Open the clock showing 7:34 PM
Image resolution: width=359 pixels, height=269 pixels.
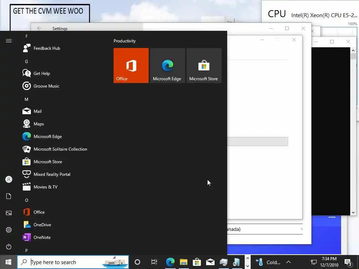[x=329, y=262]
